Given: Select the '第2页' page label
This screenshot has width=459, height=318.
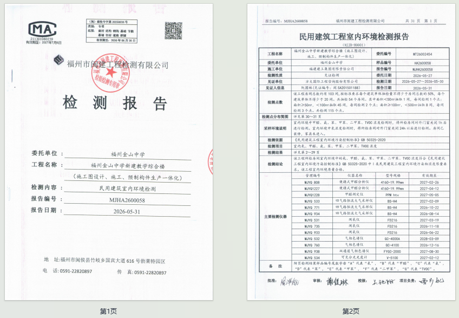Looking at the screenshot, I should point(351,311).
